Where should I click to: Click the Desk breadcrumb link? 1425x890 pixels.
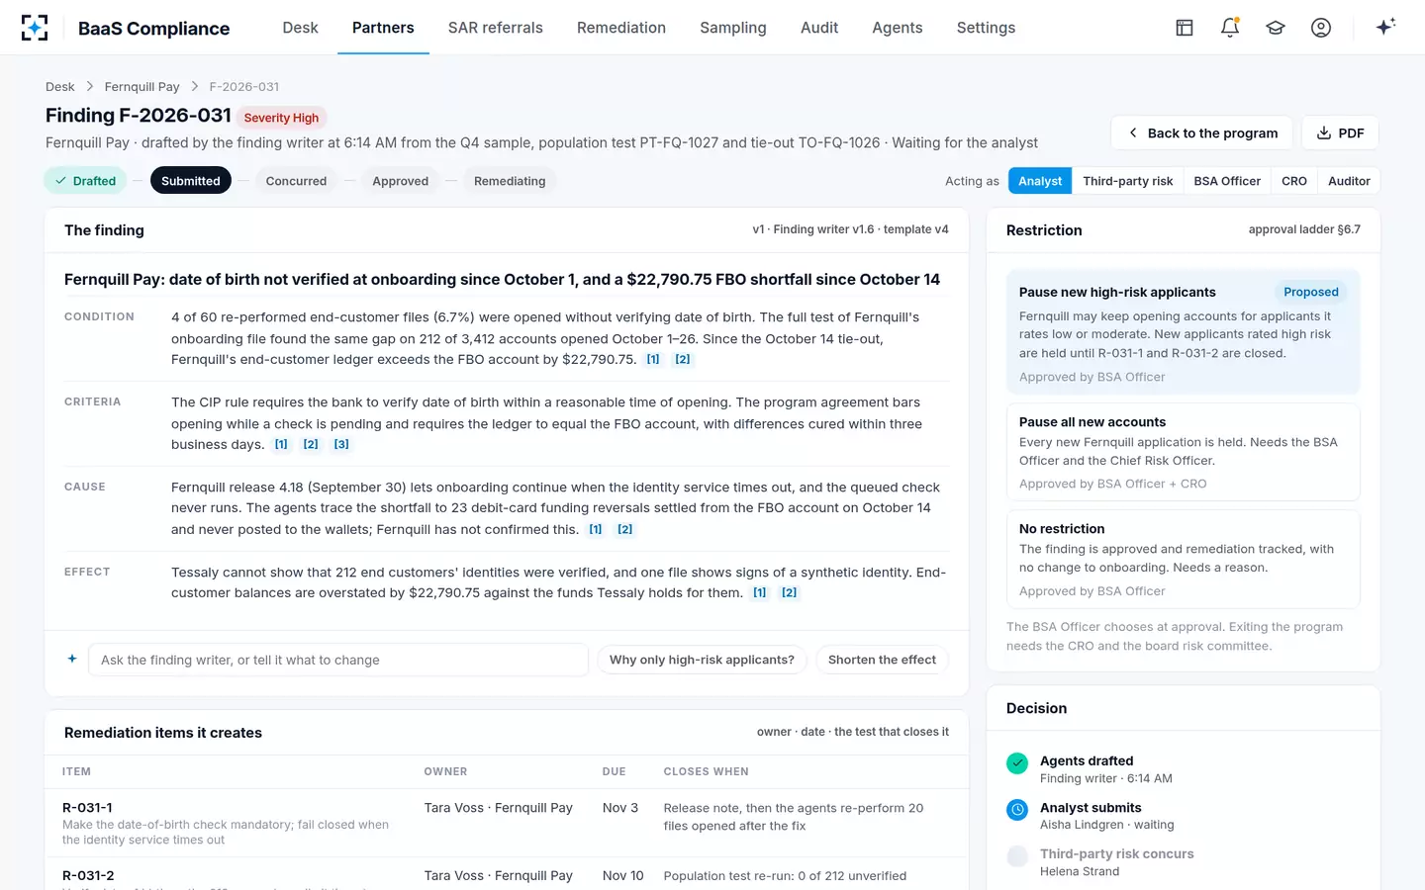tap(59, 87)
